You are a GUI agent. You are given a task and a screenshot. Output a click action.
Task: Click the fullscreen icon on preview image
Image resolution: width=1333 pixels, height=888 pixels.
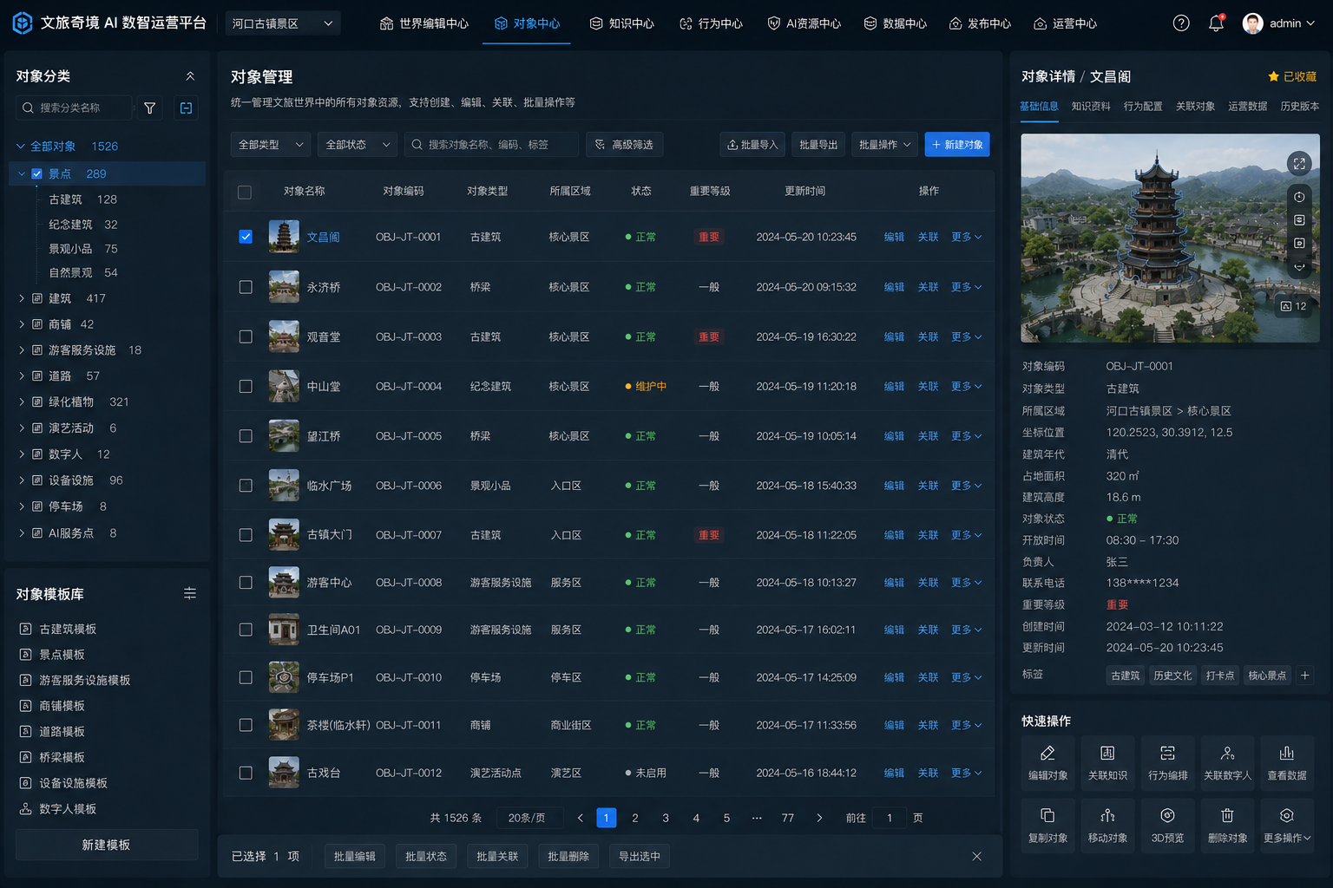pyautogui.click(x=1299, y=163)
